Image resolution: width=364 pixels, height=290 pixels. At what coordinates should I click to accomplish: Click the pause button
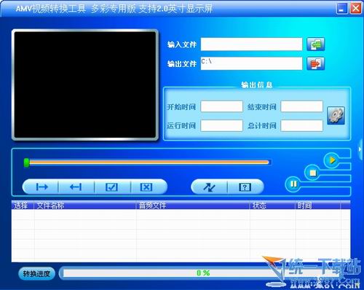[293, 184]
